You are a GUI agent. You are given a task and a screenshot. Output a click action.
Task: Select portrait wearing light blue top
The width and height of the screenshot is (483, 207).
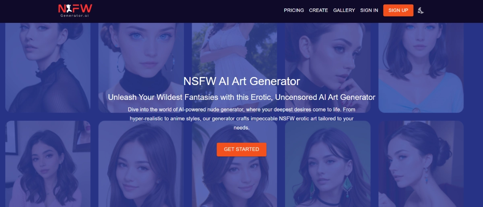[421, 67]
